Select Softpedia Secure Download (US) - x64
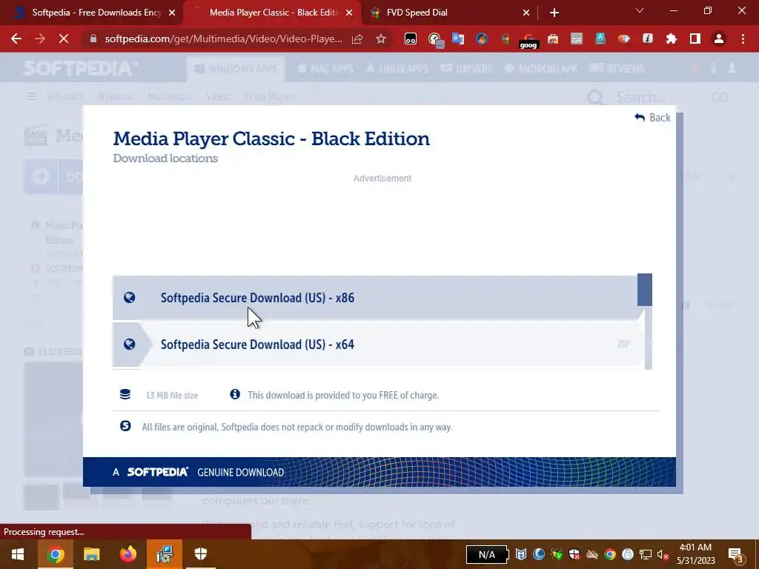Image resolution: width=759 pixels, height=569 pixels. (x=379, y=345)
